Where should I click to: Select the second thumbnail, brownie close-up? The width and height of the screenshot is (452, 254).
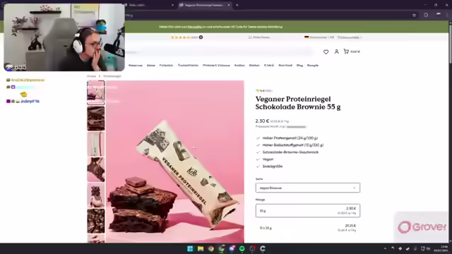(x=96, y=119)
